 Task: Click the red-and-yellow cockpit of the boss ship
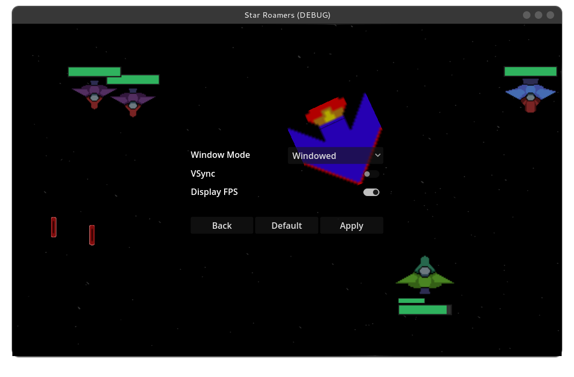point(326,112)
